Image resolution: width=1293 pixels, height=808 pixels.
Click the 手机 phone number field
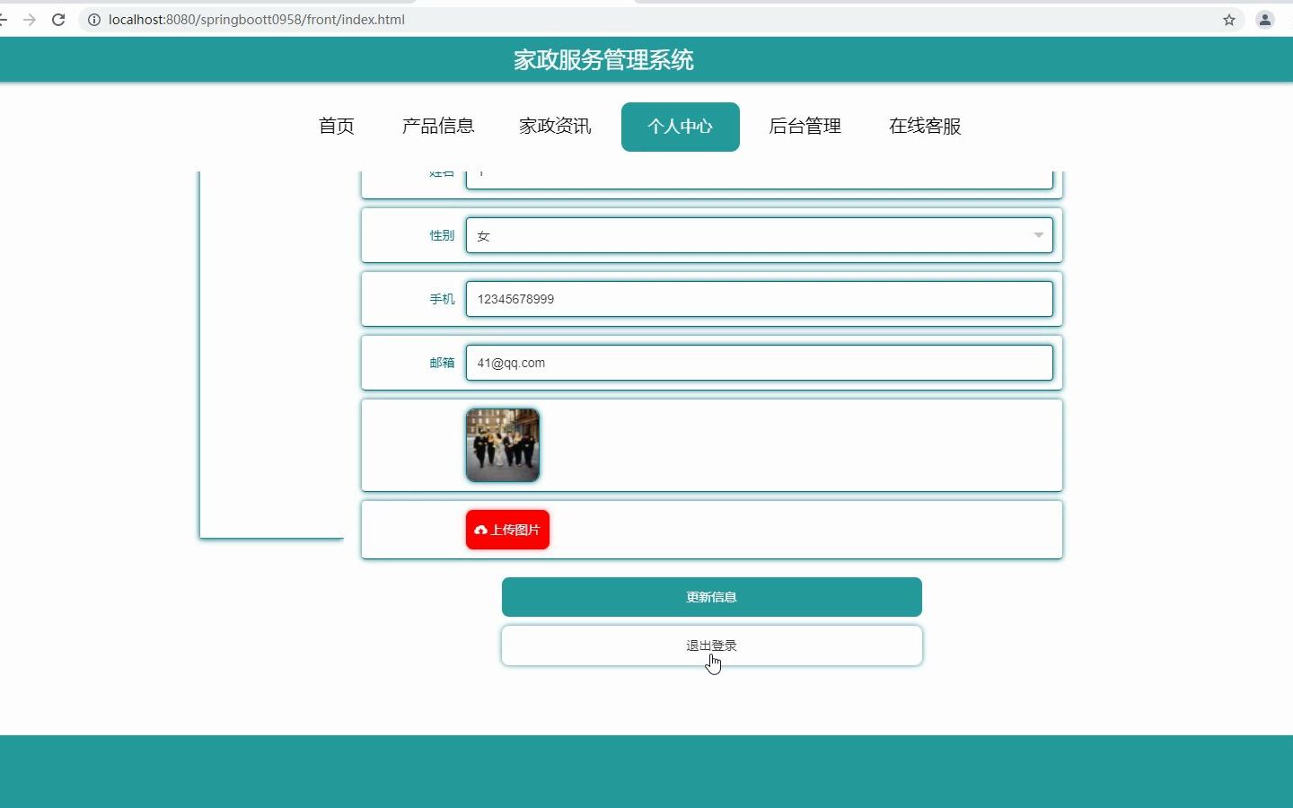[759, 299]
